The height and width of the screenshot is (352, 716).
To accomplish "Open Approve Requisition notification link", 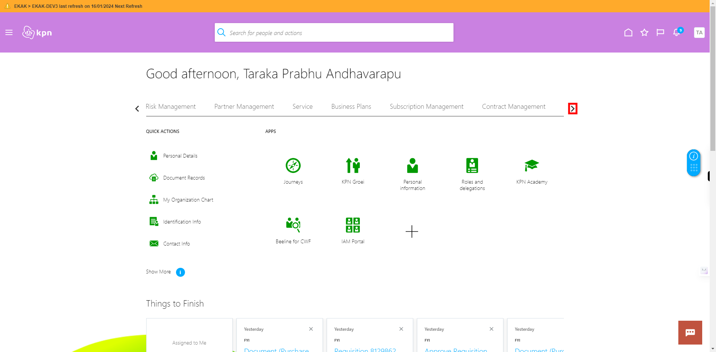I will coord(456,350).
